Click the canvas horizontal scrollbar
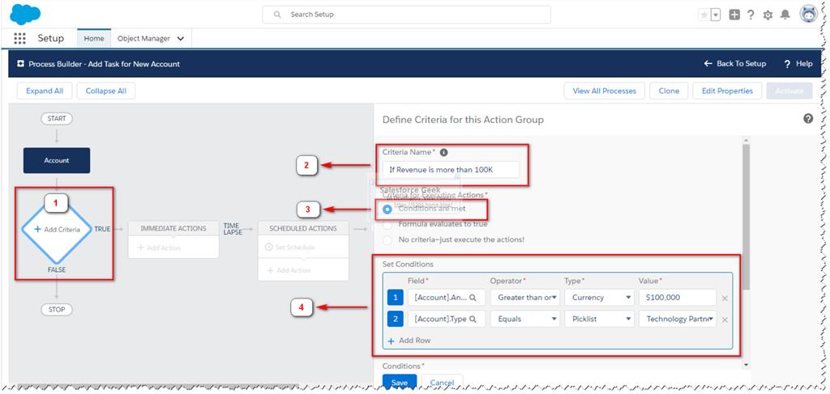The height and width of the screenshot is (394, 830). 159,388
